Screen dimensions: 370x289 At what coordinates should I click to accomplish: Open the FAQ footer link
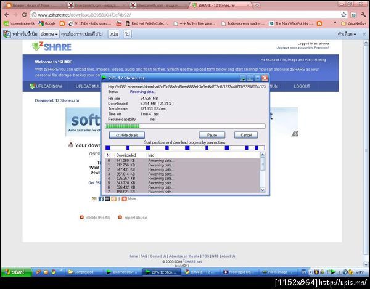click(x=144, y=256)
